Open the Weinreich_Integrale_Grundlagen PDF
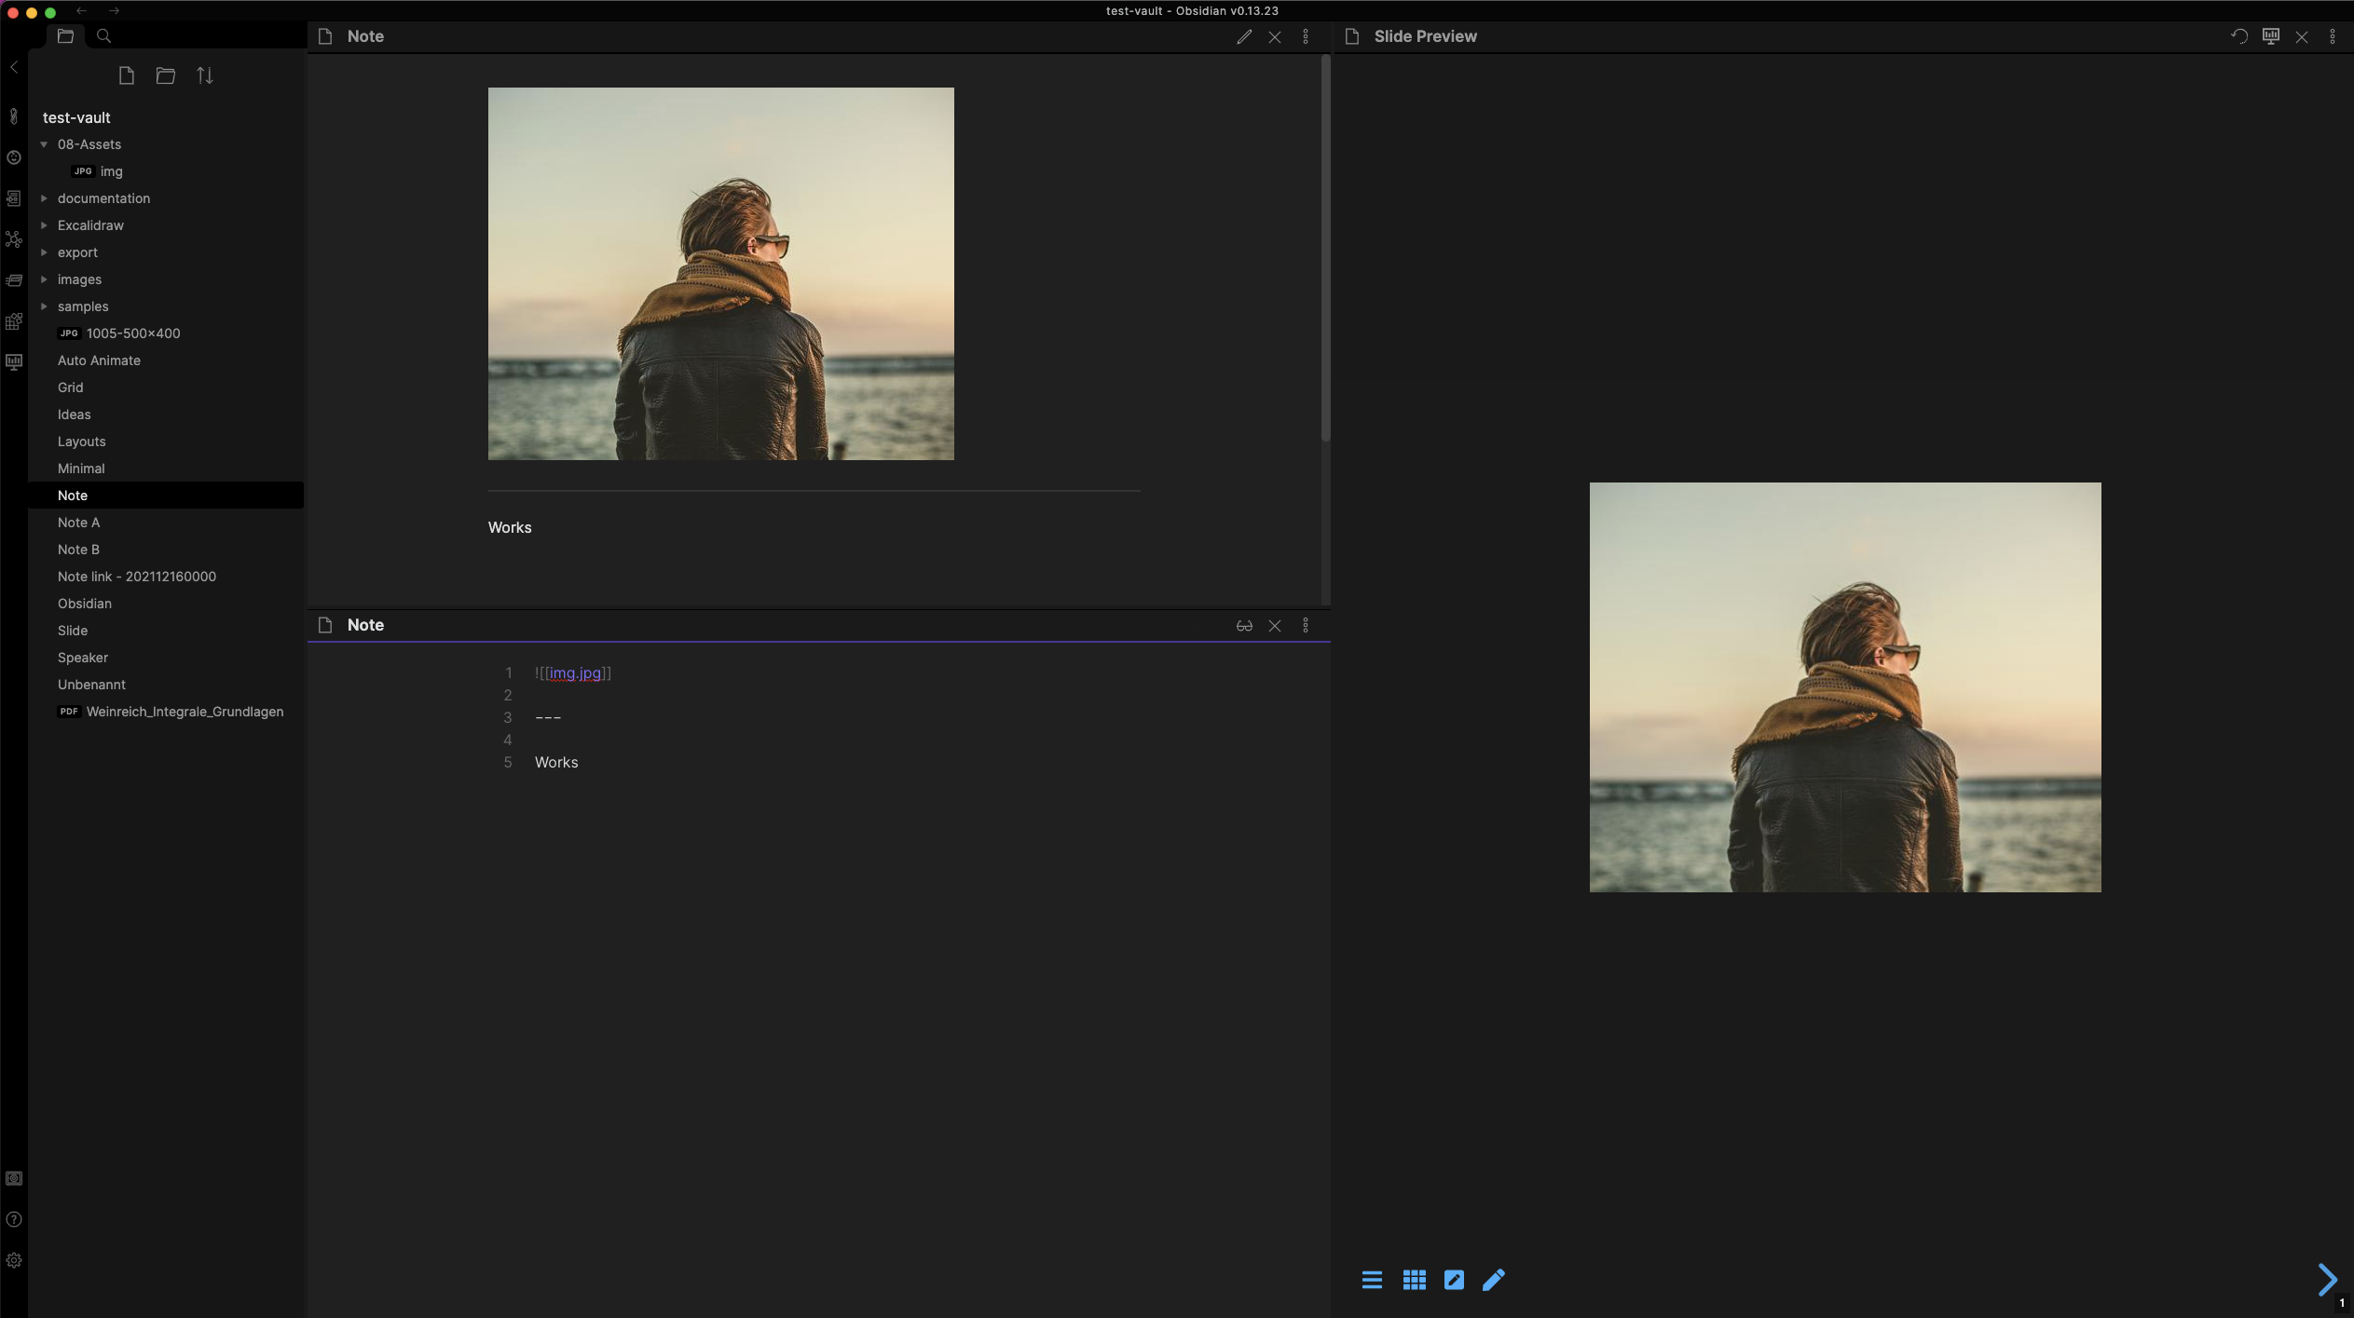The image size is (2354, 1318). [185, 711]
